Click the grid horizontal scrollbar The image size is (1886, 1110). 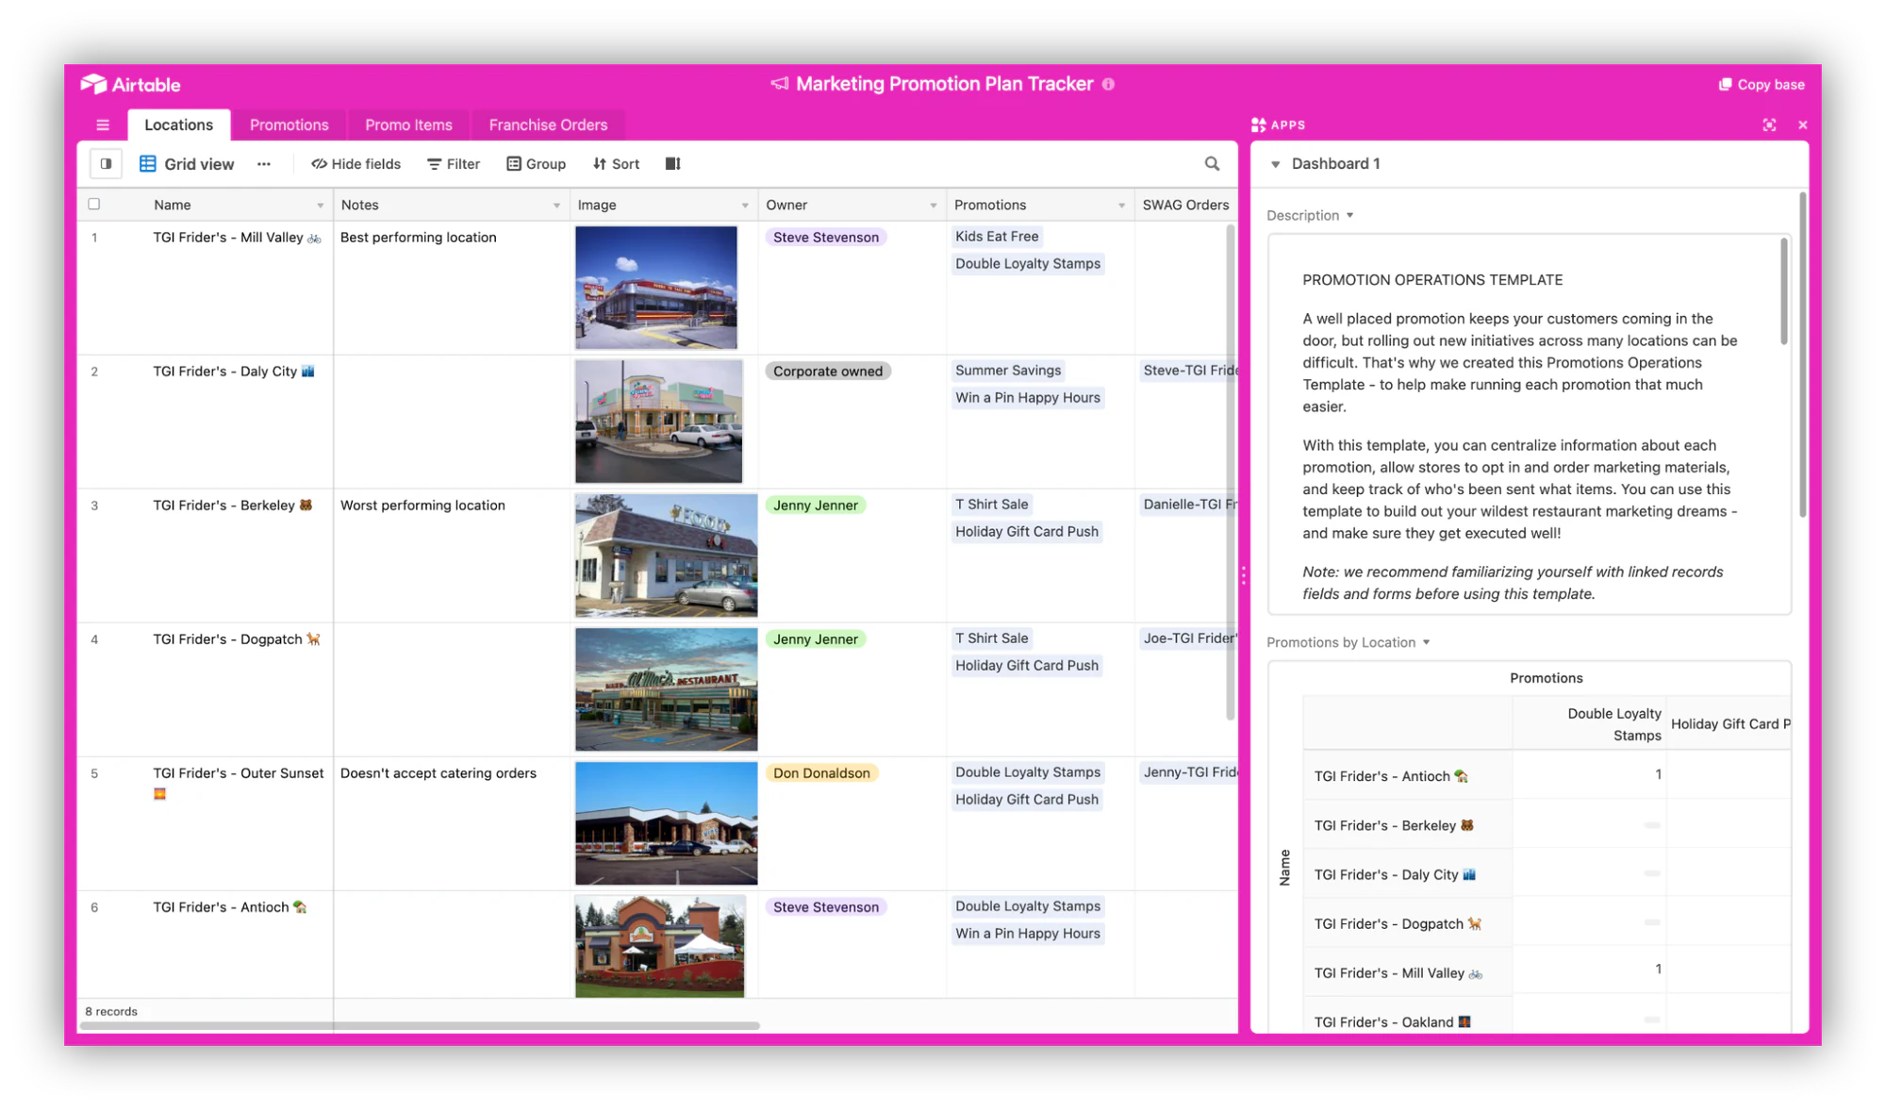[421, 1025]
